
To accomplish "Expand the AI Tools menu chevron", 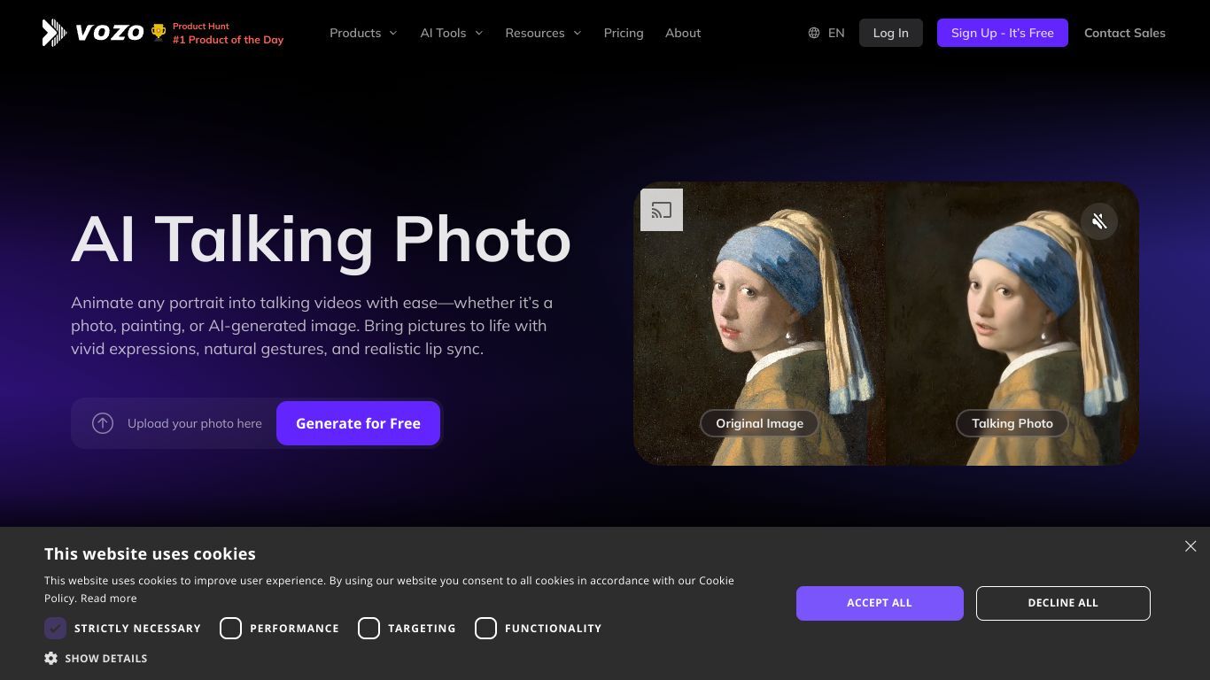I will tap(479, 33).
